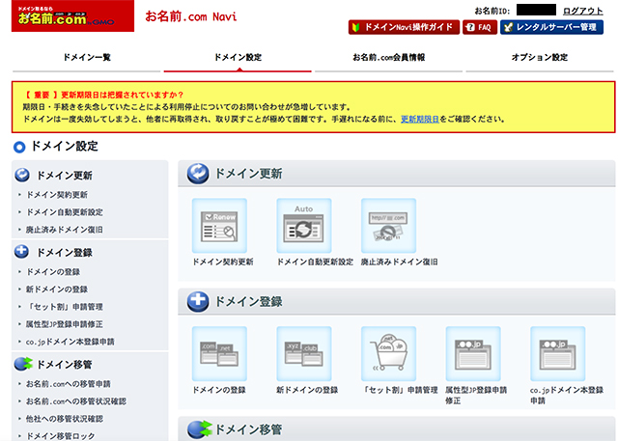Click main panel ドメイン登録 header plus icon
Viewport: 618px width, 441px height.
(x=198, y=302)
